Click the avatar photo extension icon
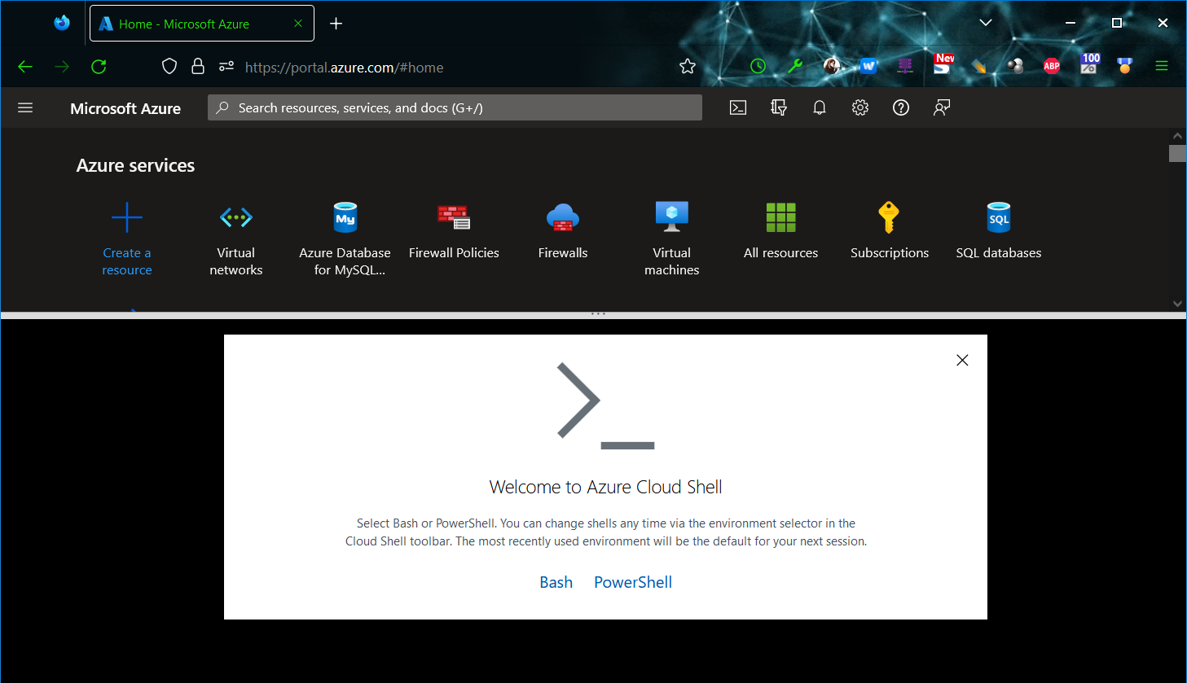The image size is (1187, 683). click(832, 67)
